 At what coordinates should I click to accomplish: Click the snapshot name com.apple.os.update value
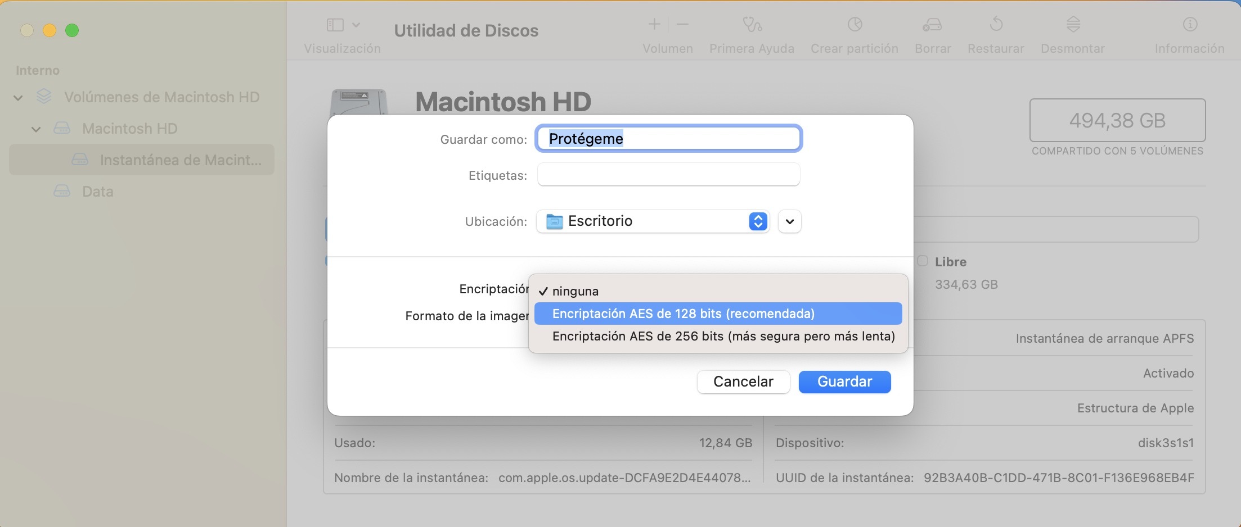624,478
